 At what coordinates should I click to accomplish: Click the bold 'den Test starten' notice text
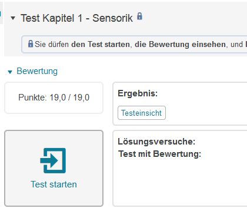pos(101,44)
